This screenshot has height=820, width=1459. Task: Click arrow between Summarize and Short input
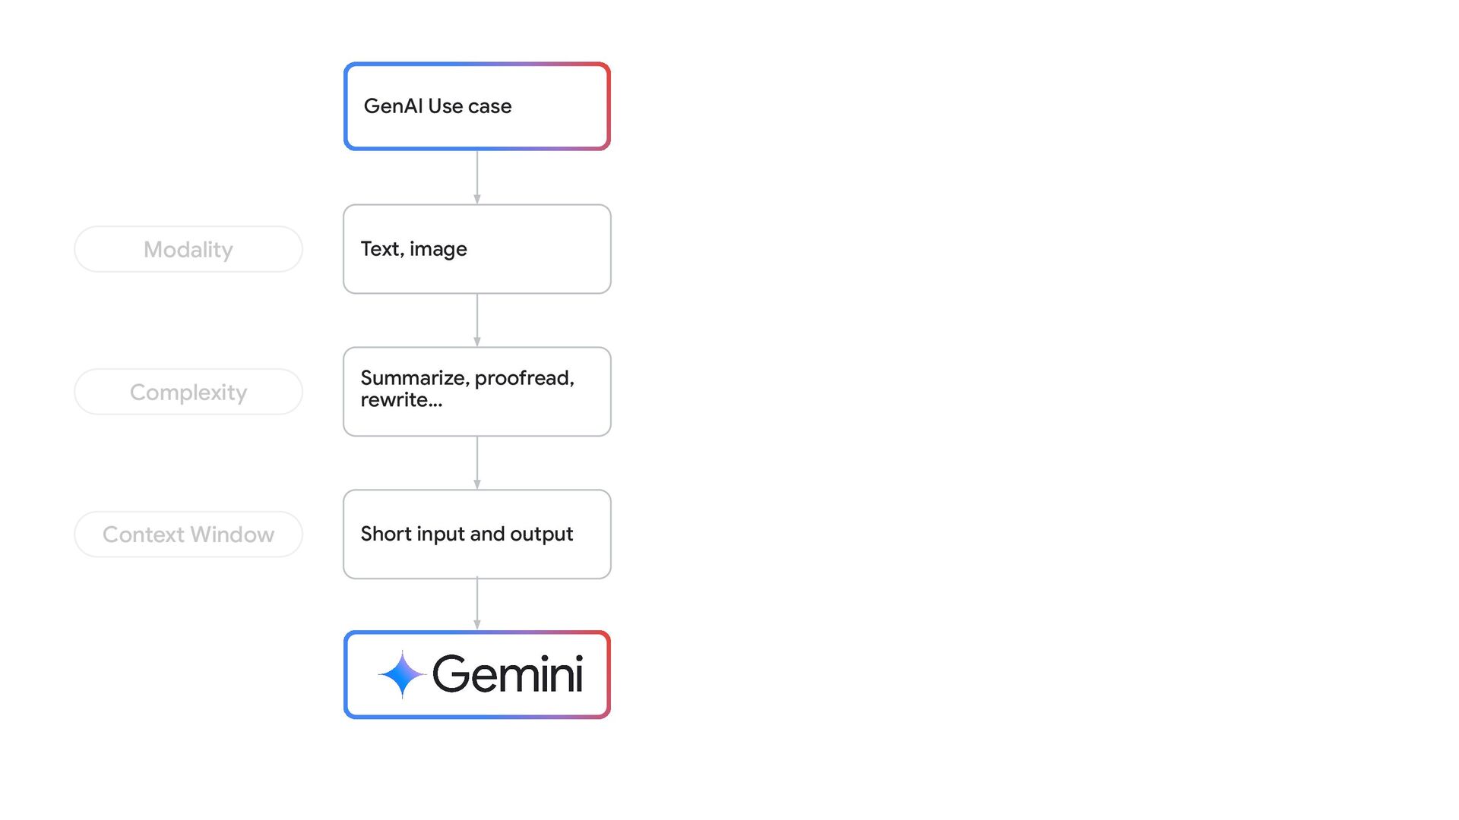coord(477,463)
